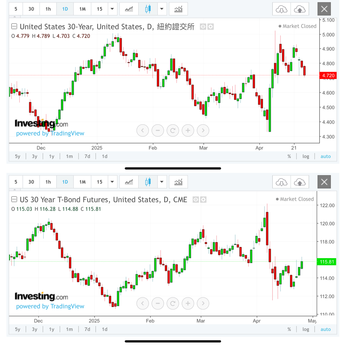
Task: Open the chart style dropdown arrow
Action: pos(162,9)
